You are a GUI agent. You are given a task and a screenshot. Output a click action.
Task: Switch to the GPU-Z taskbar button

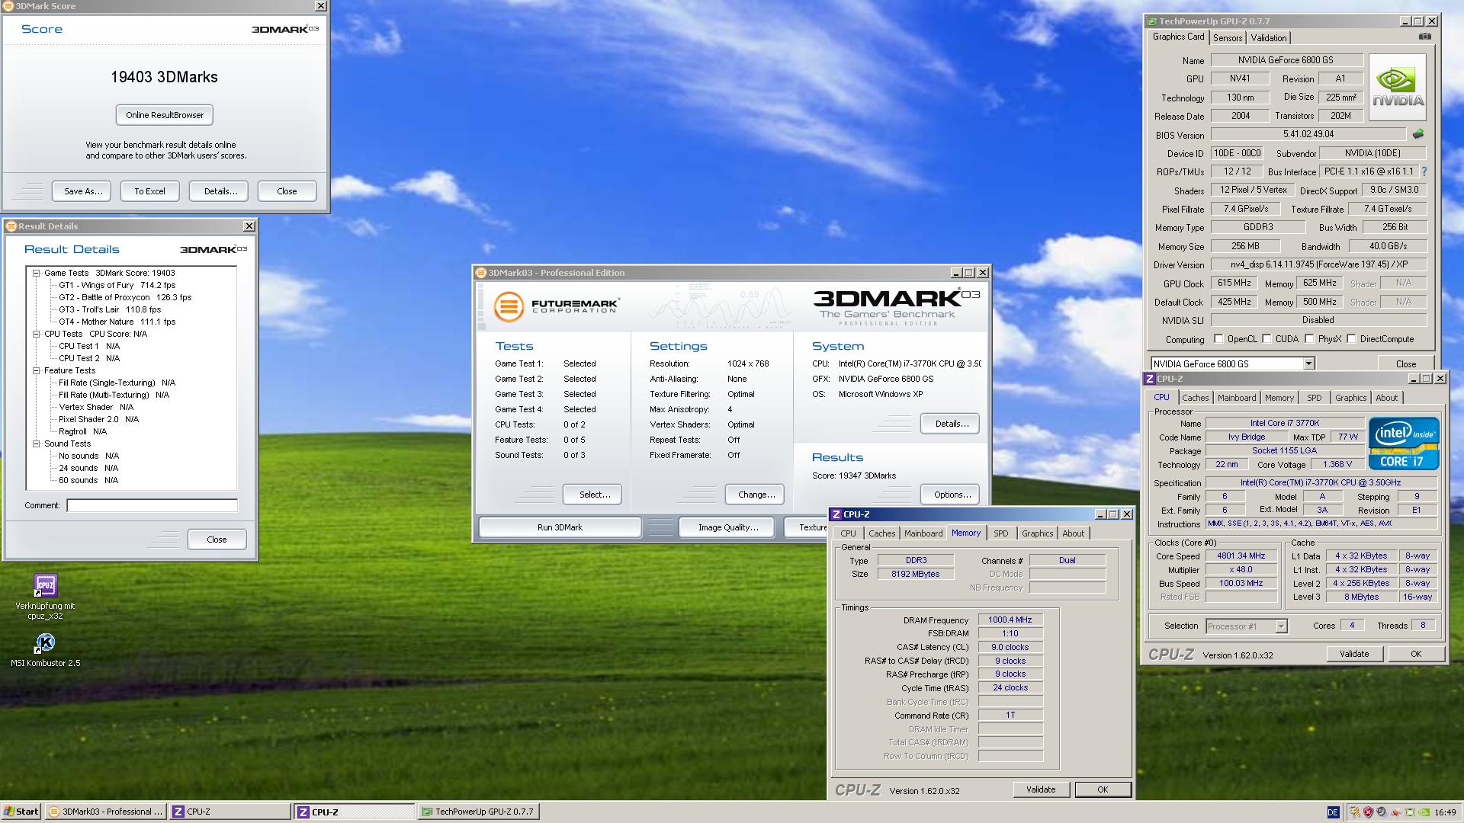pos(478,812)
